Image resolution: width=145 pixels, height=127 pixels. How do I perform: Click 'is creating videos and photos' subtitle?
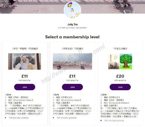click(x=72, y=28)
